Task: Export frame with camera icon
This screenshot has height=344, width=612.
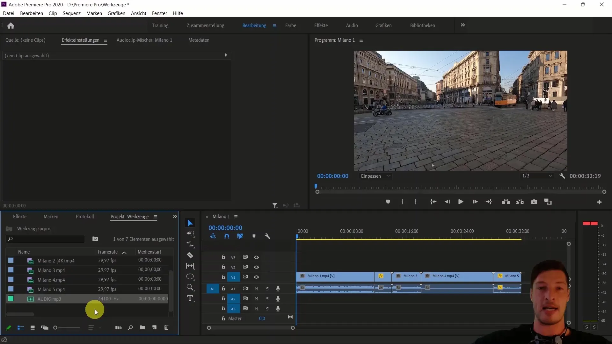Action: coord(534,202)
